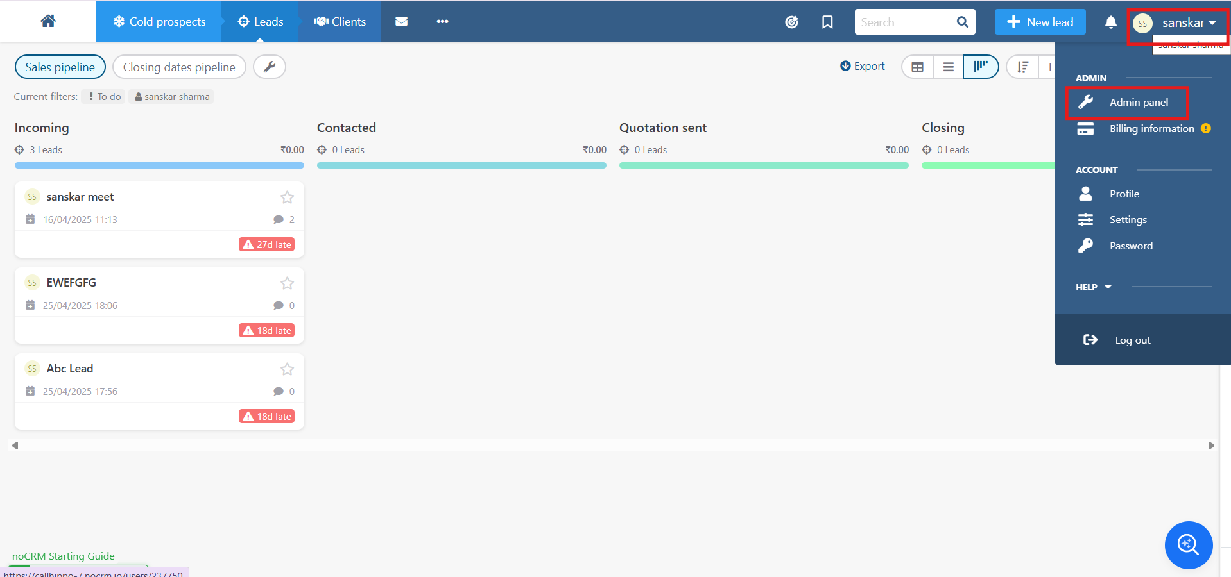Star the sanskar meet lead
Viewport: 1231px width, 577px height.
287,197
